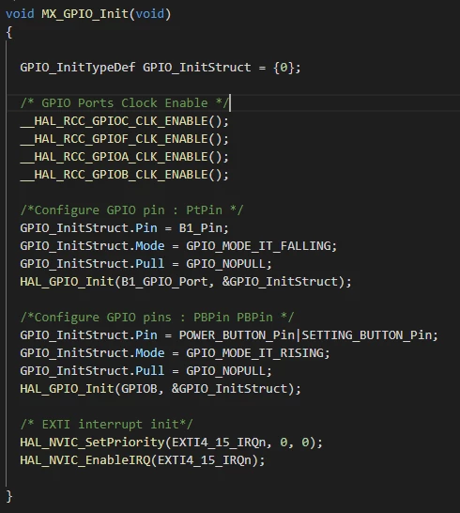Click the void return type keyword
Screen dimensions: 460x513
click(20, 14)
